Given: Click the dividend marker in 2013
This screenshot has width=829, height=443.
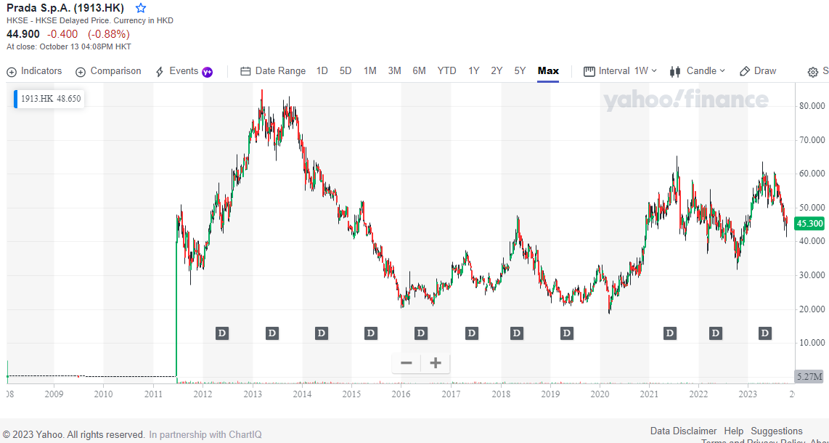Looking at the screenshot, I should (271, 333).
